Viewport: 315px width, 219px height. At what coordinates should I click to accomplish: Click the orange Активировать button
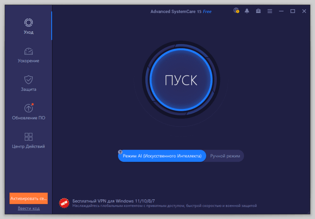tap(29, 198)
